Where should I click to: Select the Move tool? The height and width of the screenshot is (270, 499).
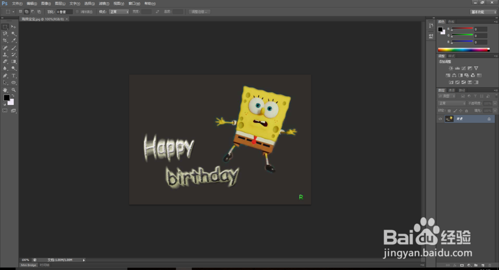pos(13,27)
